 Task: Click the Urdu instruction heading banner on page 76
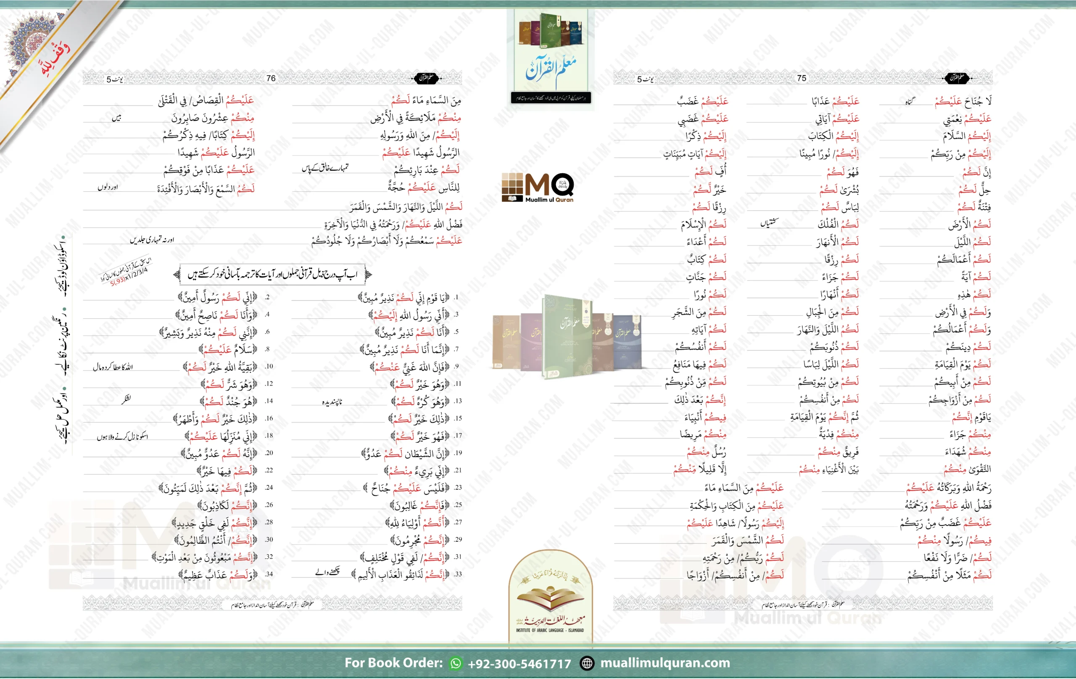(273, 275)
